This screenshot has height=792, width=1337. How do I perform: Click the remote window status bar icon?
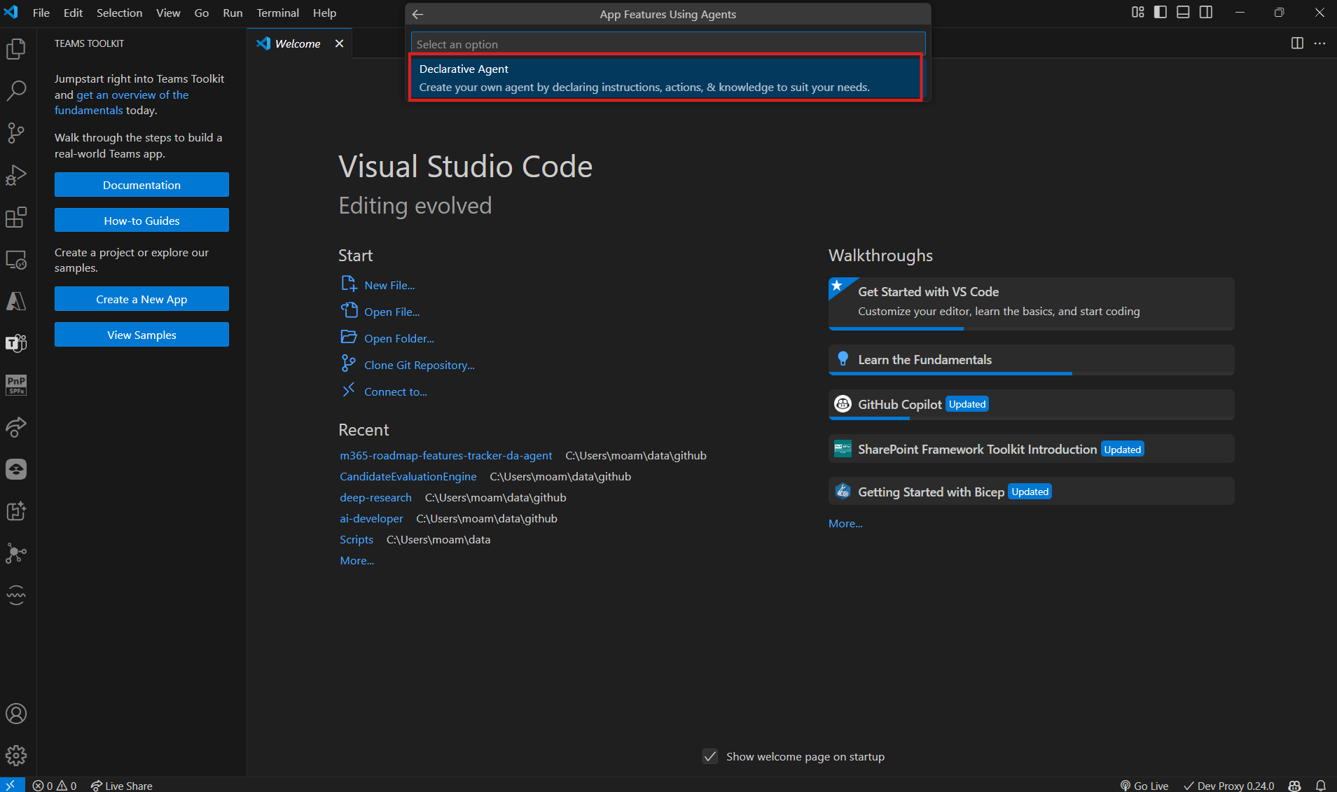11,785
